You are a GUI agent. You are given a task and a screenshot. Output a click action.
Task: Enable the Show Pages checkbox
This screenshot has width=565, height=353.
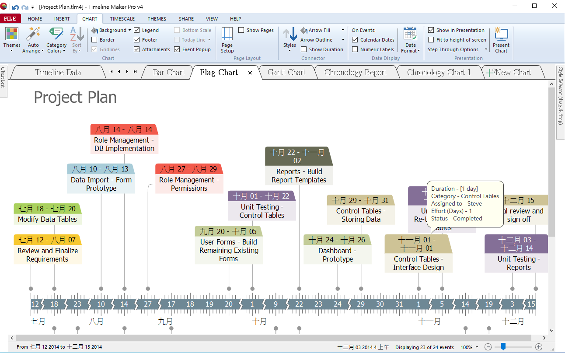tap(241, 30)
